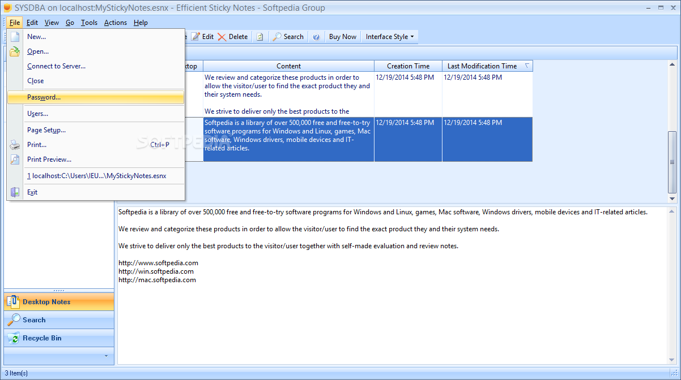Click the sort arrow in Last Modification Time

click(x=527, y=66)
